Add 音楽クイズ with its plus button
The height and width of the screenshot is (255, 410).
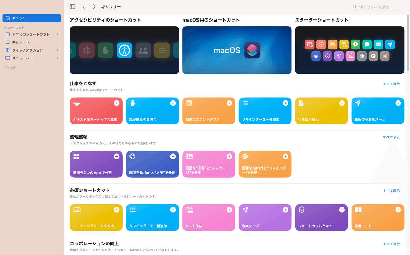tap(286, 210)
